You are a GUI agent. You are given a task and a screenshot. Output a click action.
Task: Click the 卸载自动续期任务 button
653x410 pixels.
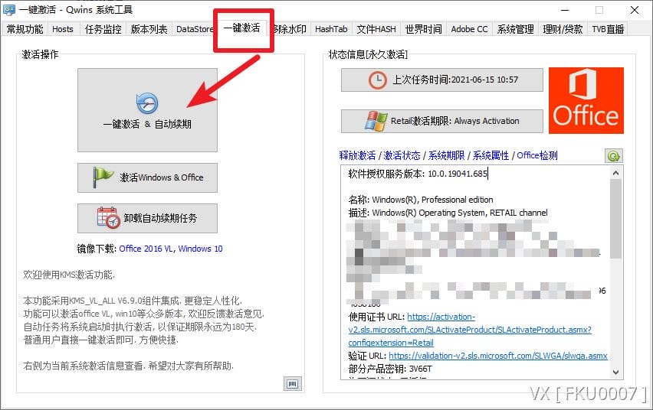(x=147, y=218)
